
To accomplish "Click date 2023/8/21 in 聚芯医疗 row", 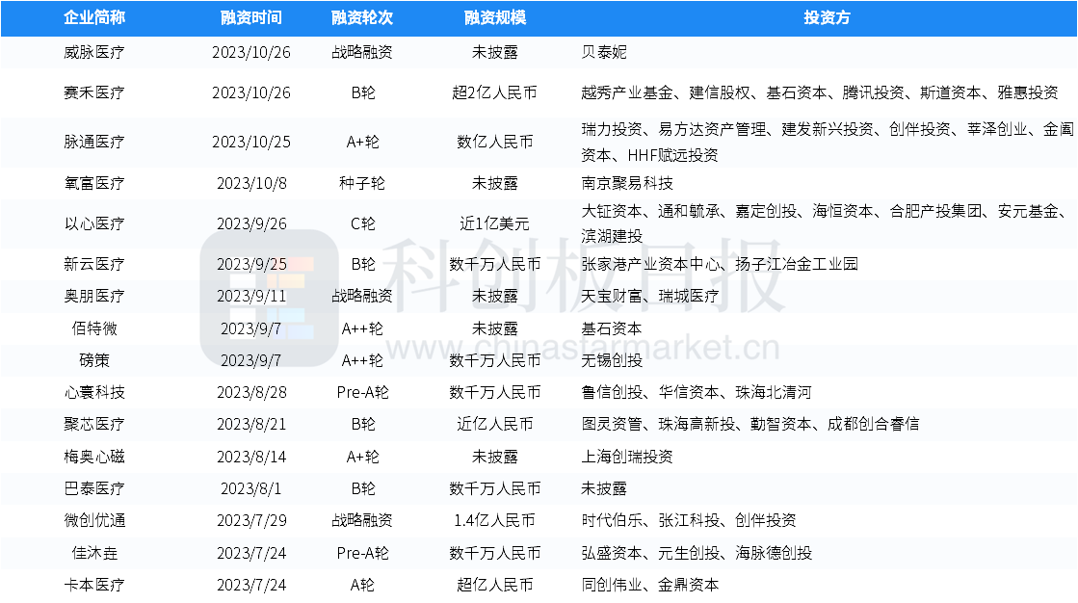I will (x=251, y=424).
